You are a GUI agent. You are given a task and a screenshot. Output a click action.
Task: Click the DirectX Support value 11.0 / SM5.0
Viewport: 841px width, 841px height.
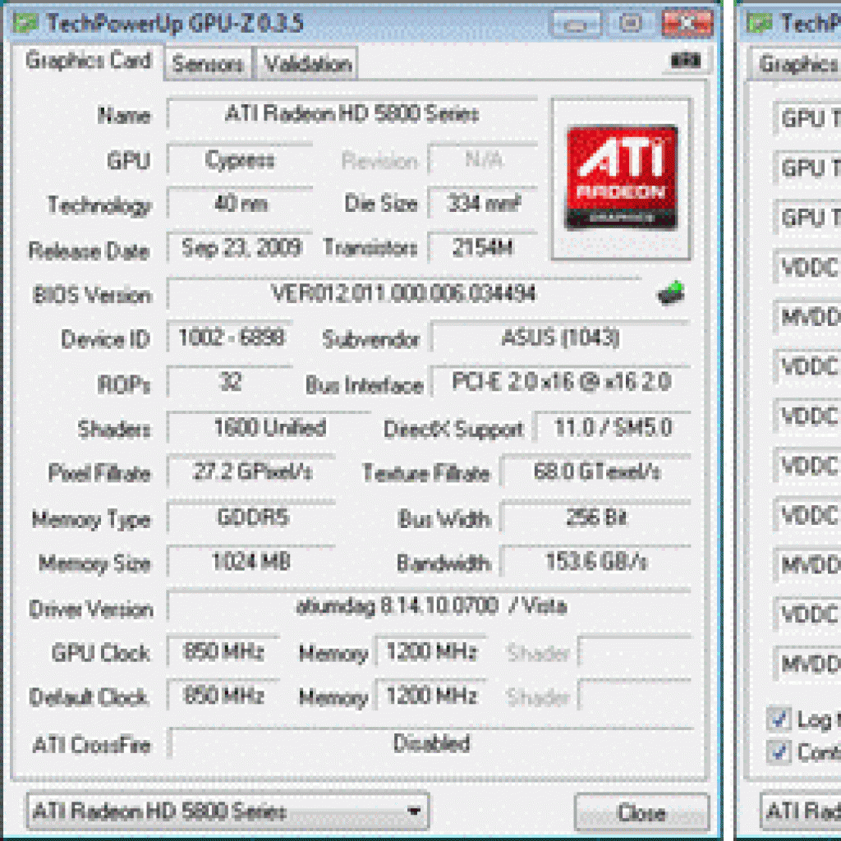[613, 427]
